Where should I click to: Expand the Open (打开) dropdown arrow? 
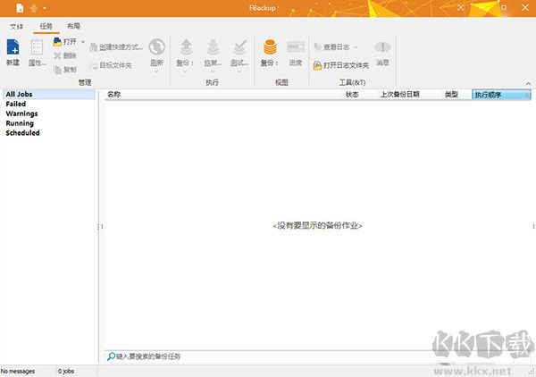tap(82, 42)
